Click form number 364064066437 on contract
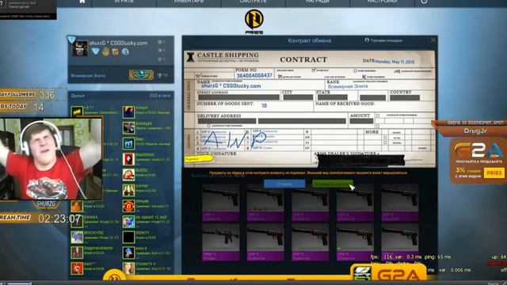Viewport: 507px width, 285px height. pos(254,75)
